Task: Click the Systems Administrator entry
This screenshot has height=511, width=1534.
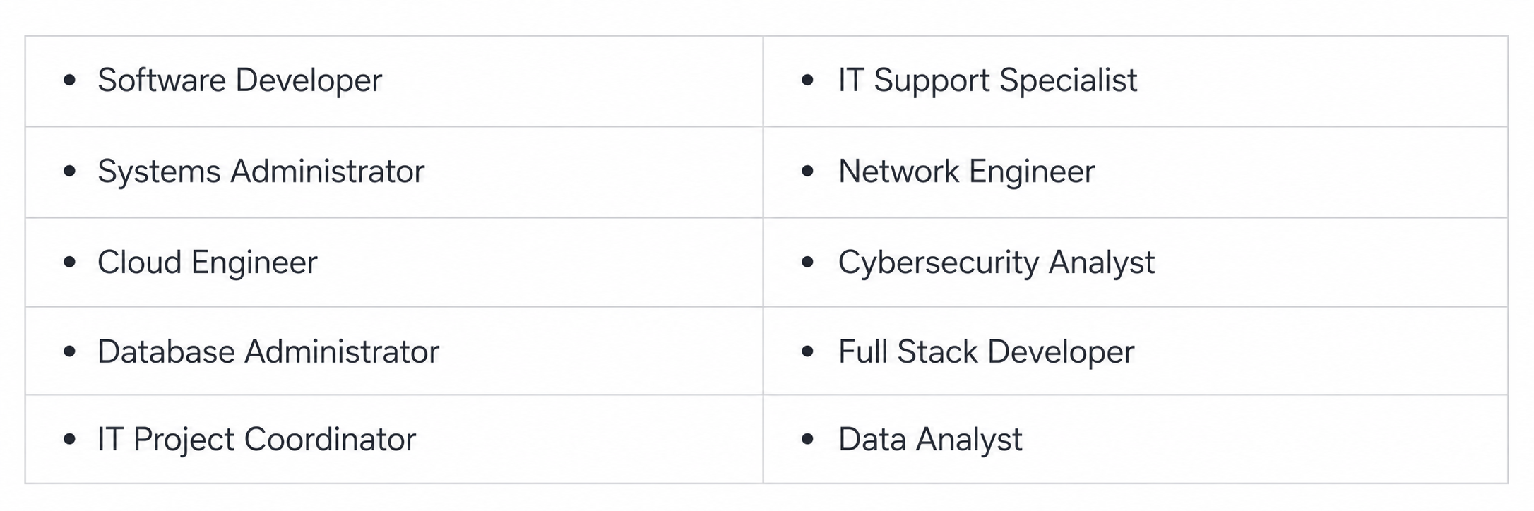Action: point(261,172)
